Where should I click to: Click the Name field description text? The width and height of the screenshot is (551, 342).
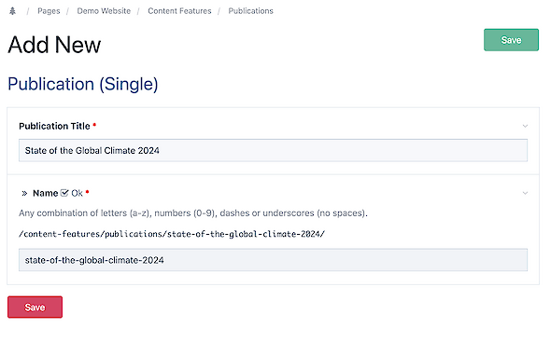193,212
